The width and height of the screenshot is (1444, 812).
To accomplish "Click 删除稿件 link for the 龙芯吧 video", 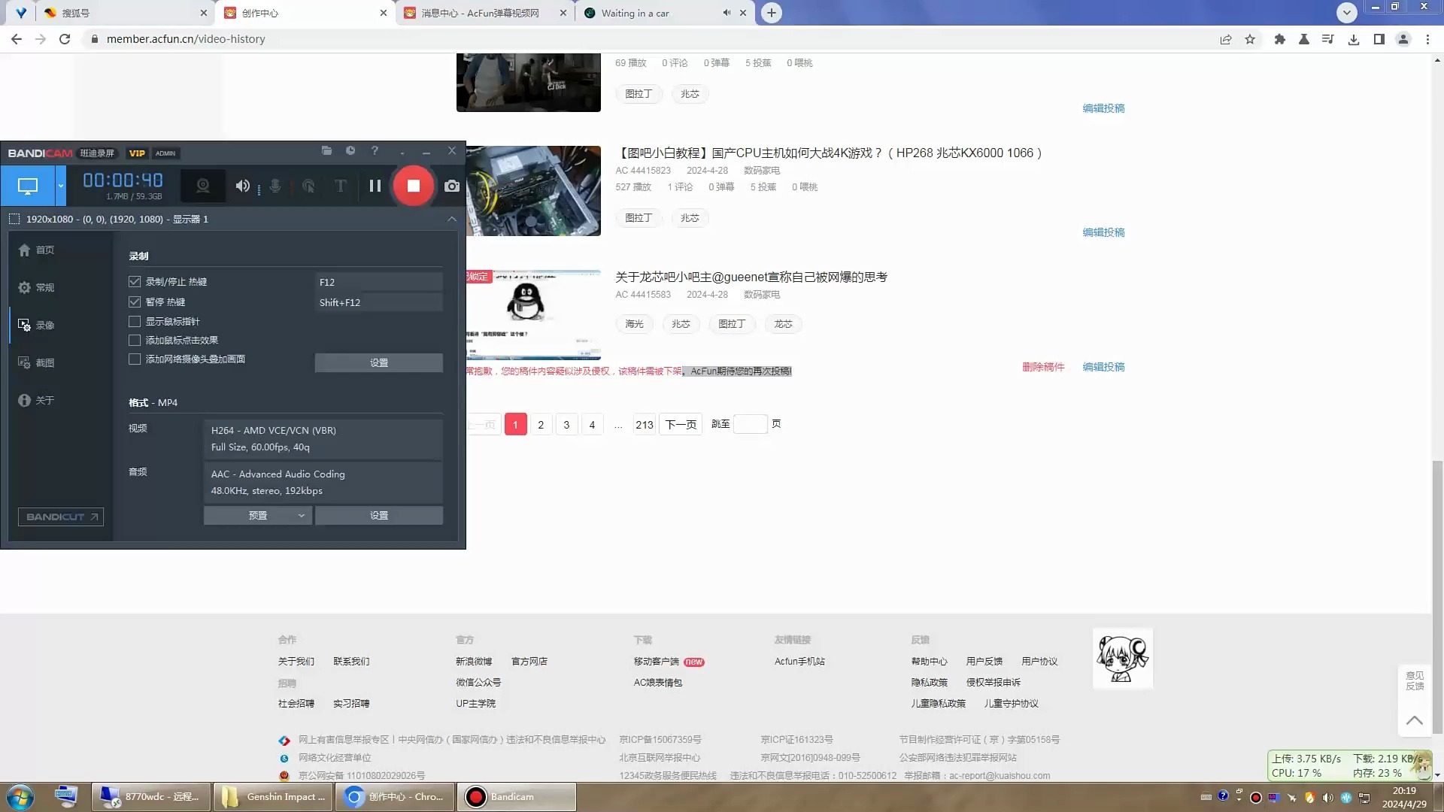I will click(x=1043, y=367).
